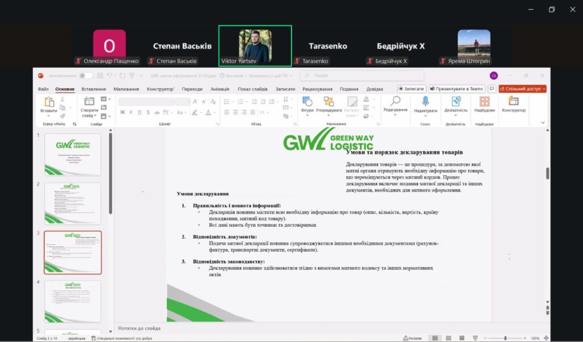The height and width of the screenshot is (342, 583).
Task: Click the Спільний доступ (Share) button
Action: coord(522,89)
